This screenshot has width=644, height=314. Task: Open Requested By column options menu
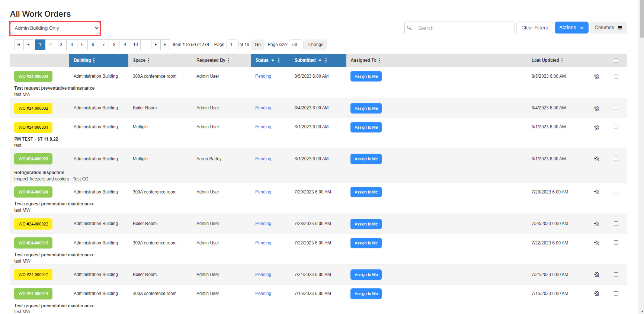pos(228,60)
